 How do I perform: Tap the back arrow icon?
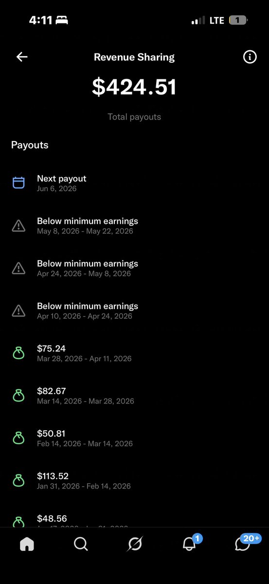coord(22,57)
